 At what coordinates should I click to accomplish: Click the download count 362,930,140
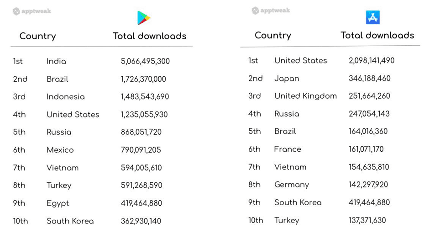tap(141, 221)
